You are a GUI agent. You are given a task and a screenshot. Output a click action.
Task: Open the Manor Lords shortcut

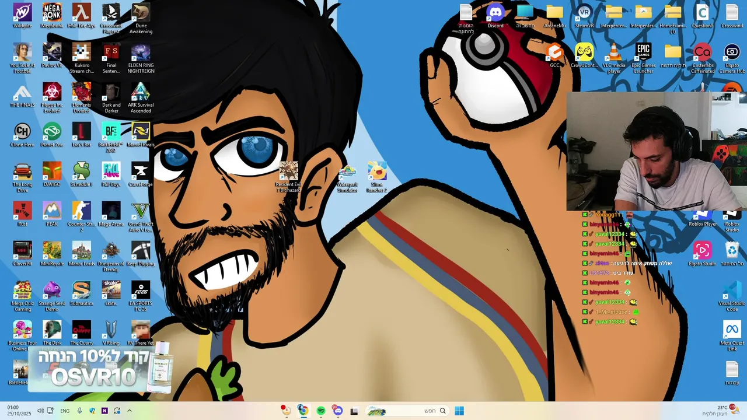tap(81, 254)
